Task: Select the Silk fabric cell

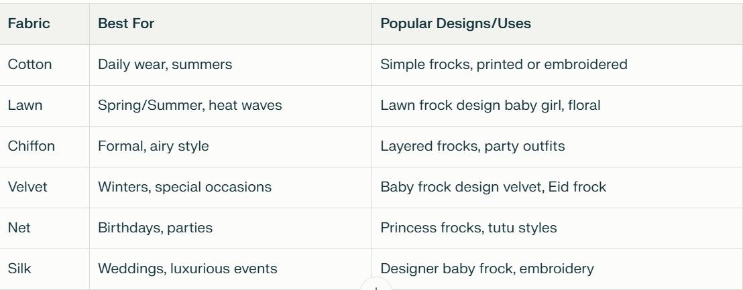Action: [x=19, y=269]
